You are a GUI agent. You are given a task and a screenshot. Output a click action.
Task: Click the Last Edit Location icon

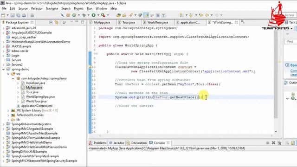[201, 15]
